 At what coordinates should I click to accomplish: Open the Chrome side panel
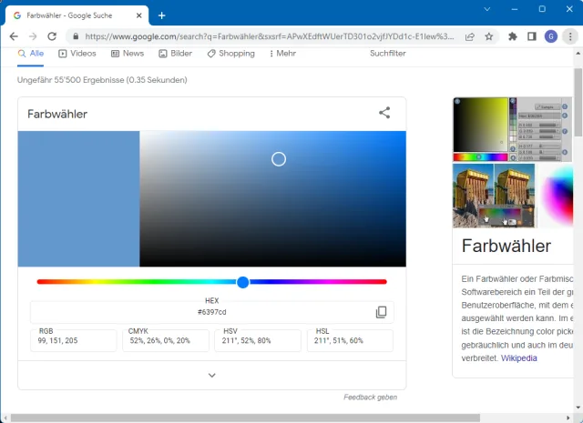[532, 36]
